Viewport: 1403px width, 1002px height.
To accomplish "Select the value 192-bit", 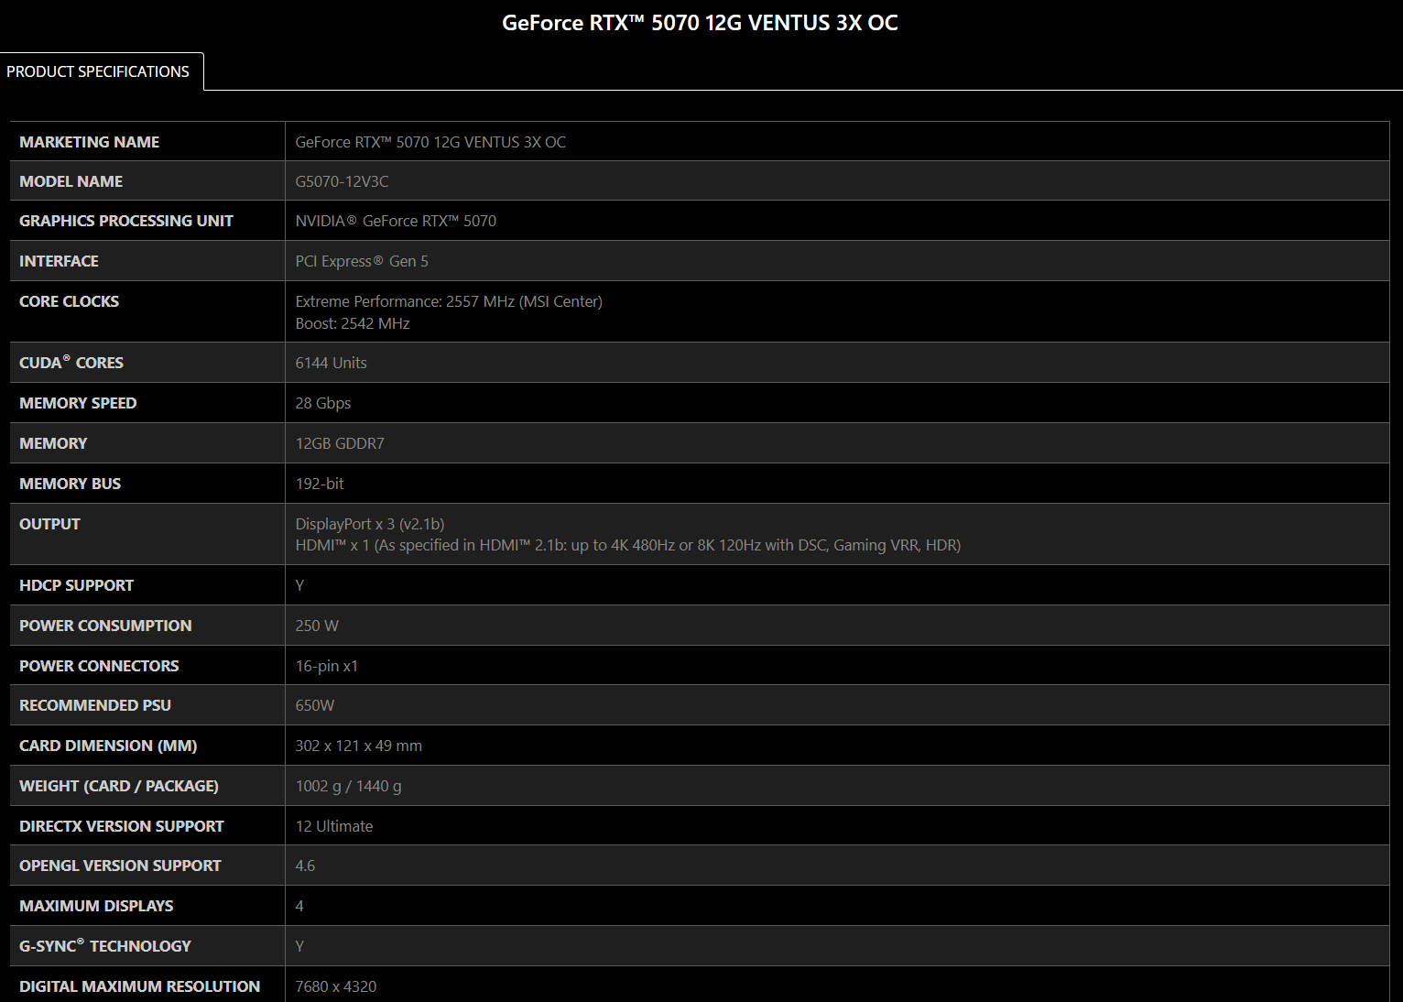I will click(320, 484).
